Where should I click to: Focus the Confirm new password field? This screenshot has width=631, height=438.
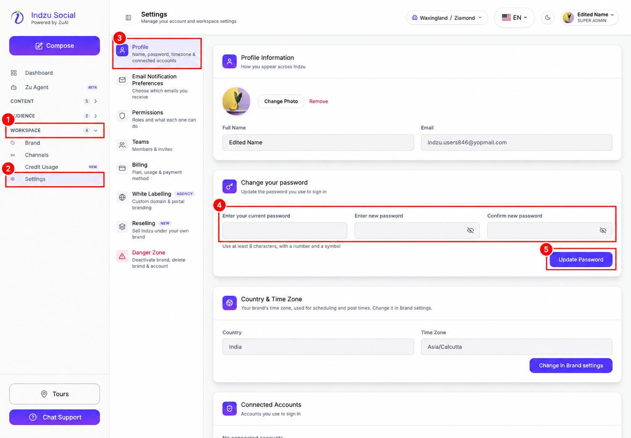(549, 231)
